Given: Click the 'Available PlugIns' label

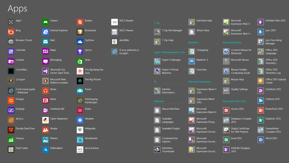Looking at the screenshot, I should point(171,129).
